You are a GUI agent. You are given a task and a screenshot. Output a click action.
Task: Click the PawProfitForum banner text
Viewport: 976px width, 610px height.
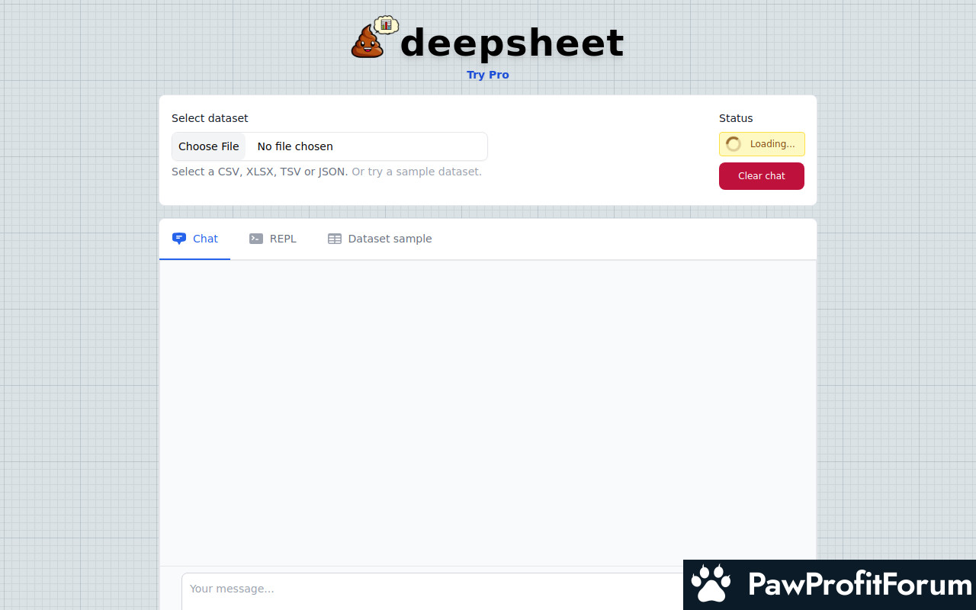click(860, 585)
